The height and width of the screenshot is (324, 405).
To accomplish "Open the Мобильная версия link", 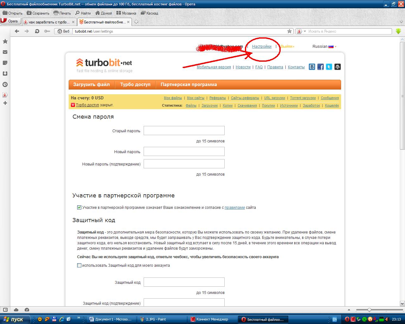I will coord(214,67).
